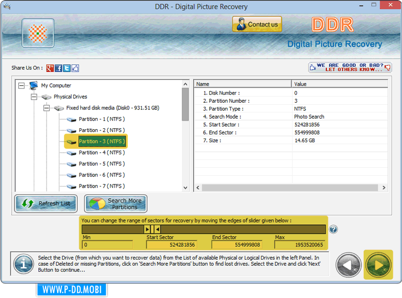402x298 pixels.
Task: Click drive icon beside Partition - 1
Action: tap(72, 120)
